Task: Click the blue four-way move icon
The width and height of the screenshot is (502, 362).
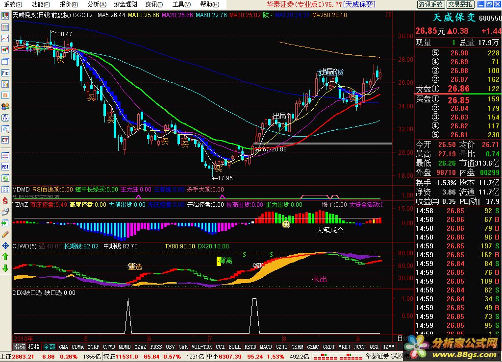Action: pyautogui.click(x=5, y=245)
